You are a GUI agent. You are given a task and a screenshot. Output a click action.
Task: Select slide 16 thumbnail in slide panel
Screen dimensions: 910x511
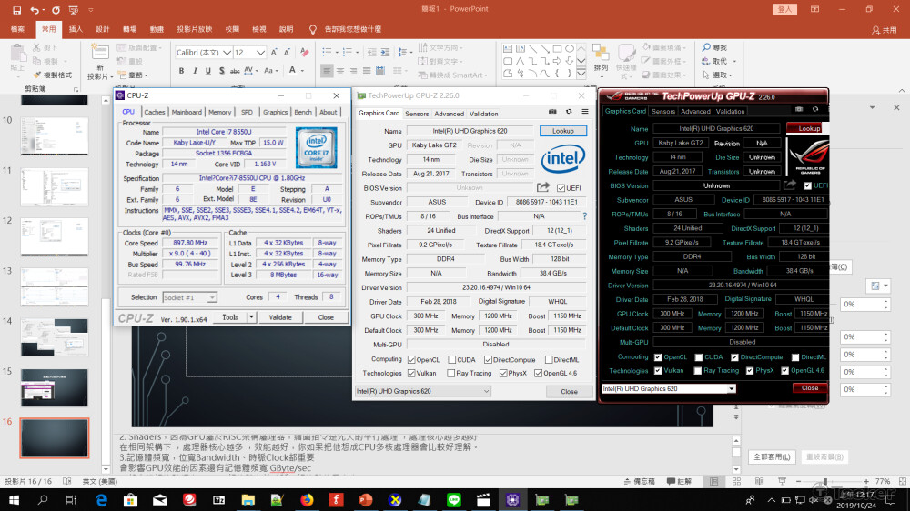(54, 438)
